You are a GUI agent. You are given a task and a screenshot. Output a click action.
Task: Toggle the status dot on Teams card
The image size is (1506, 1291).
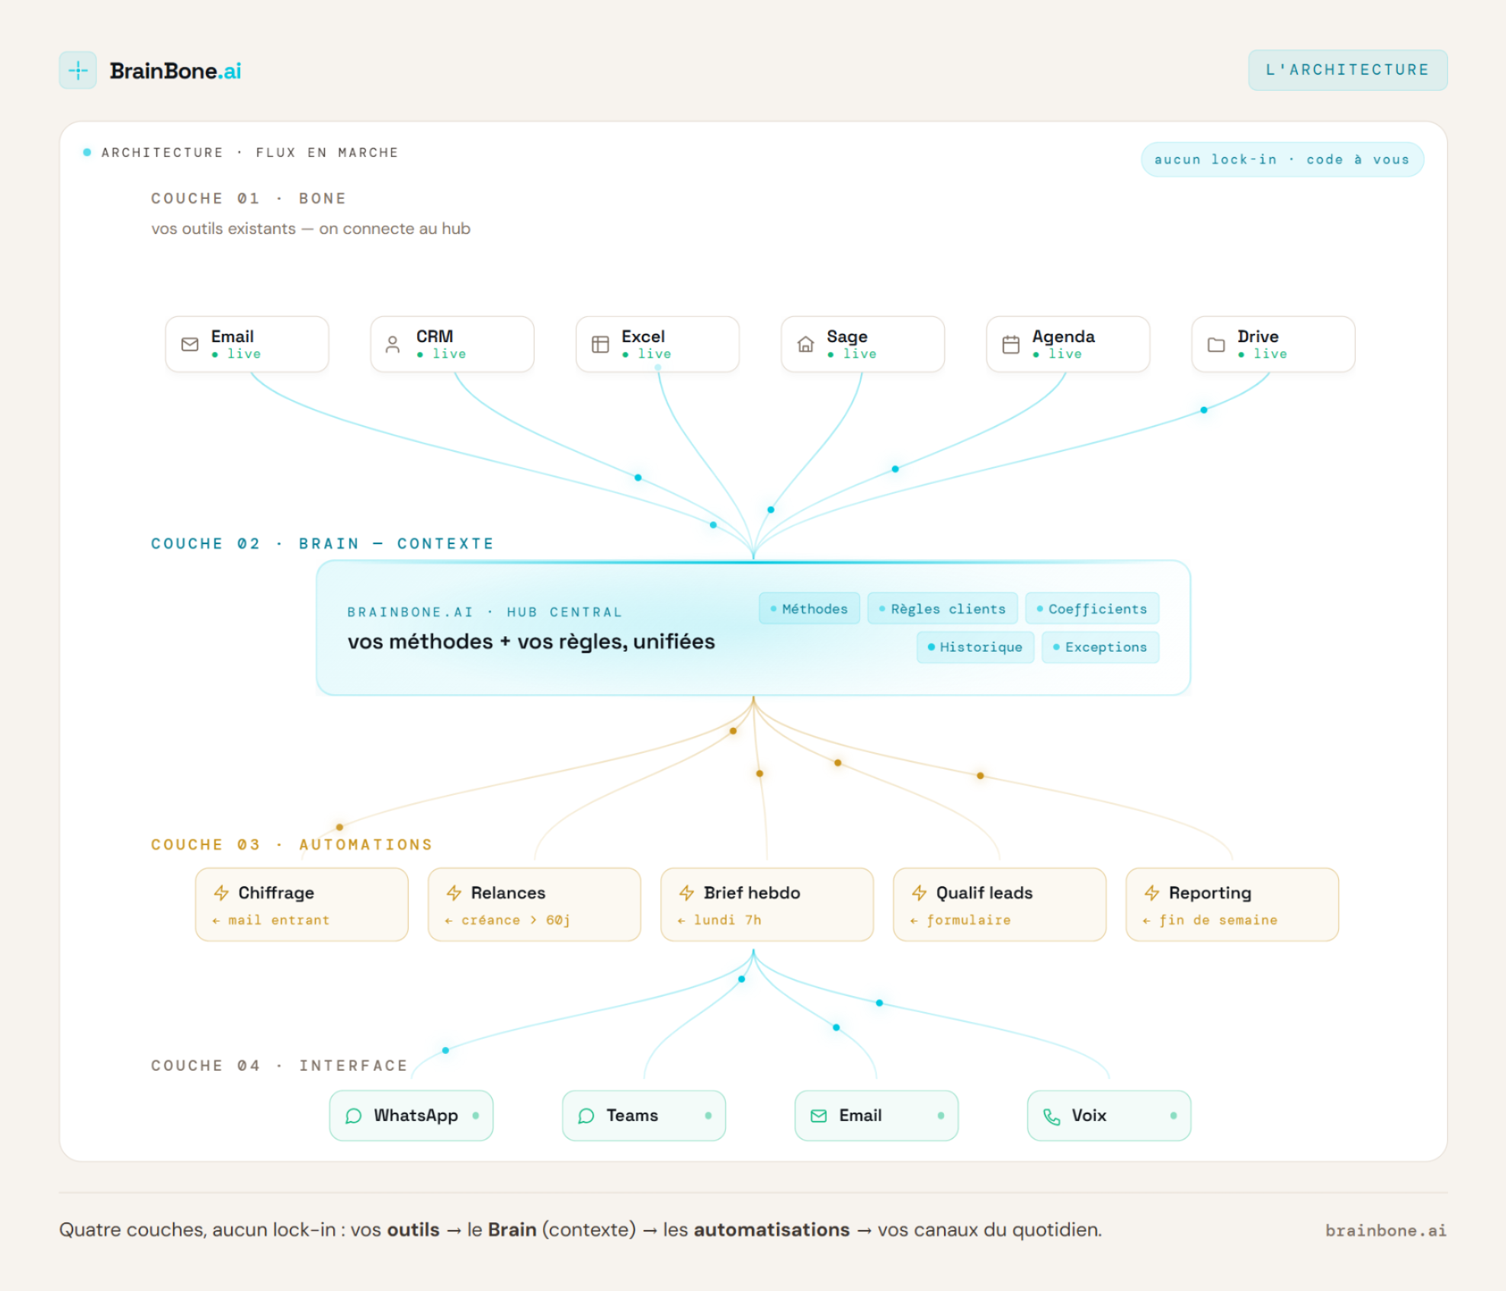[x=708, y=1116]
